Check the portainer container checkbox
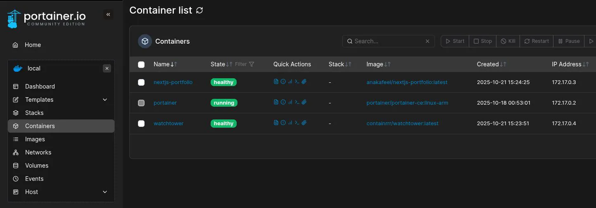This screenshot has width=596, height=208. coord(141,103)
